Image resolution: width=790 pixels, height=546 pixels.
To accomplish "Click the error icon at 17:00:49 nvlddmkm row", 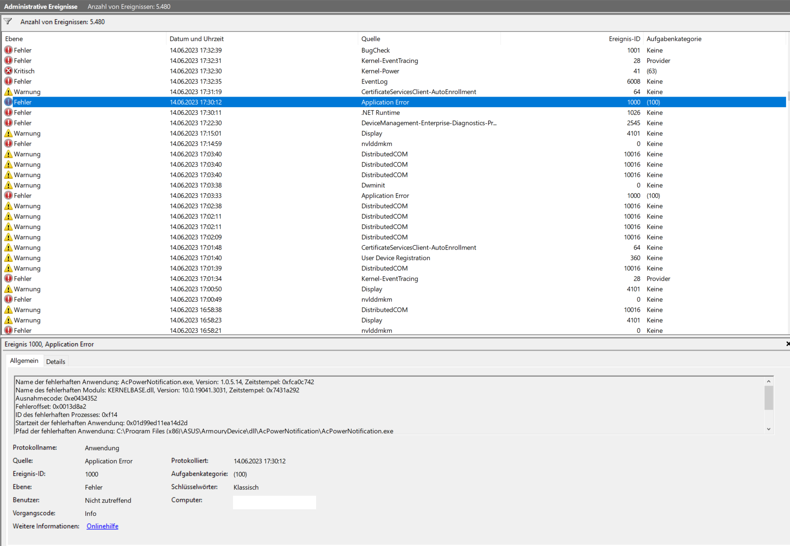I will click(8, 299).
